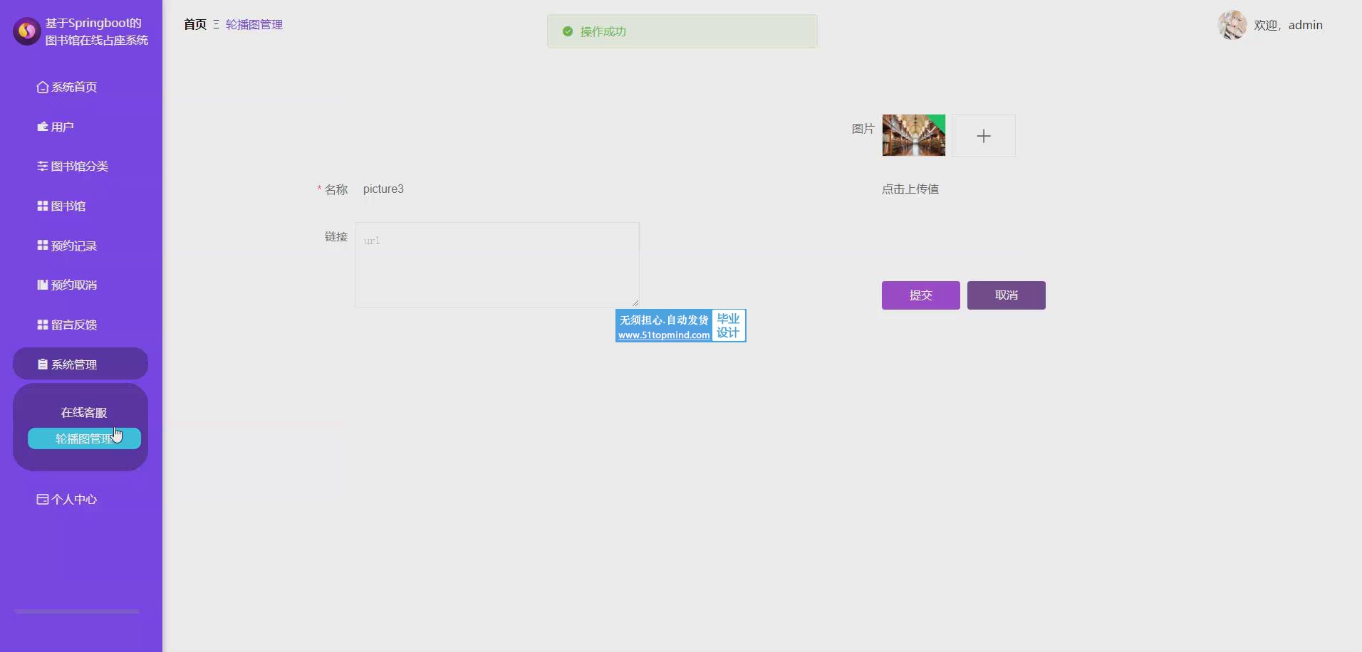Collapse the 系统管理 menu section
1362x652 pixels.
point(80,364)
